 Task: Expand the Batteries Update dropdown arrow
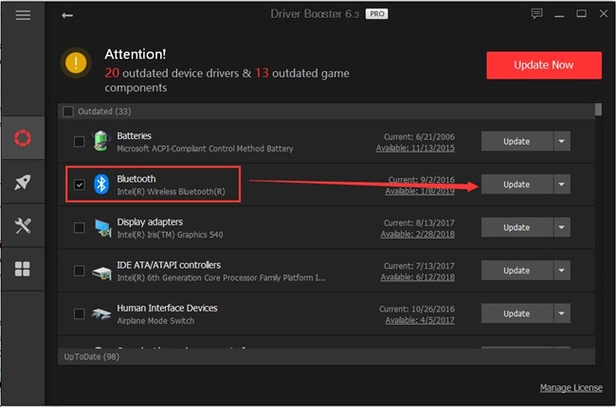pos(562,141)
